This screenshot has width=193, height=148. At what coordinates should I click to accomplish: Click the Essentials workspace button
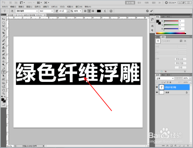[x=130, y=3]
